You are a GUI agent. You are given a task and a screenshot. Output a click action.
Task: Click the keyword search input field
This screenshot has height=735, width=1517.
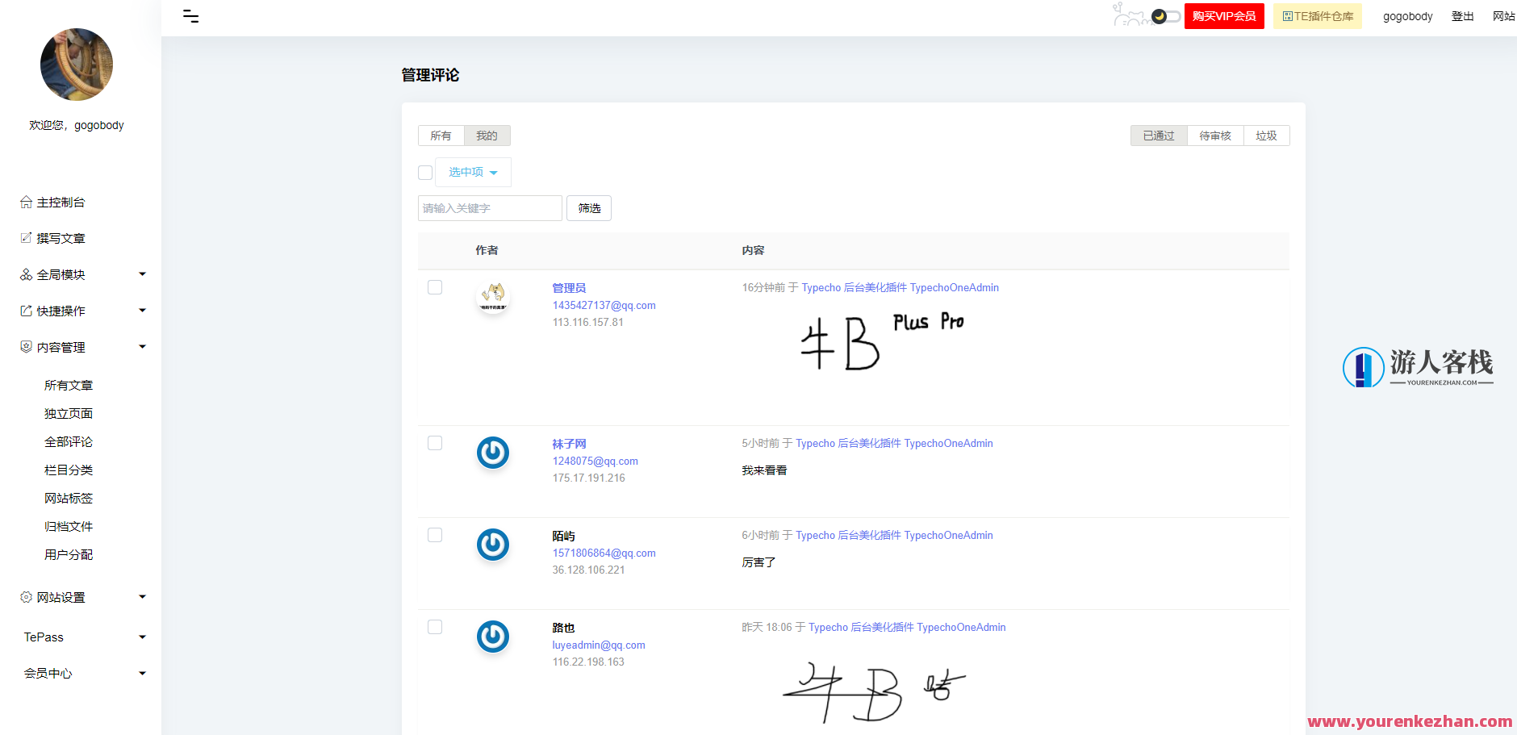[x=490, y=208]
